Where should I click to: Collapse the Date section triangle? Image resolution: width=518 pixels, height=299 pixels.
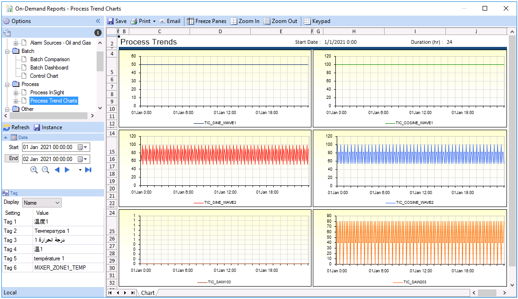pyautogui.click(x=6, y=138)
